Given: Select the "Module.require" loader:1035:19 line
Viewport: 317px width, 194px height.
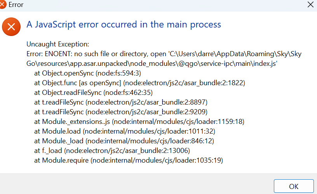Looking at the screenshot, I should pyautogui.click(x=129, y=160).
